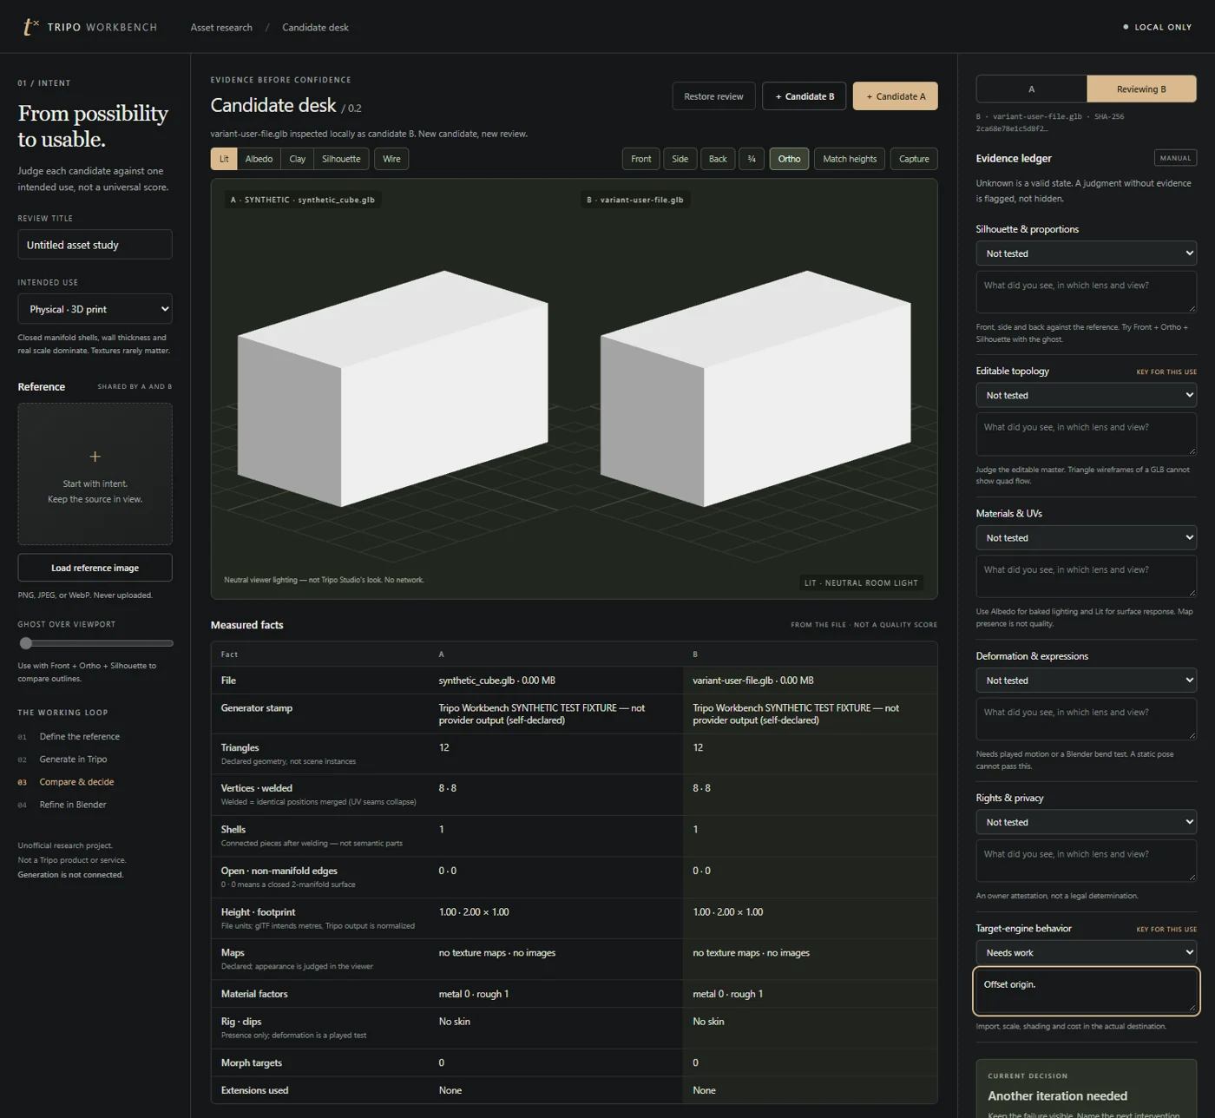Viewport: 1215px width, 1118px height.
Task: Open Target-engine behavior Needs work dropdown
Action: 1087,953
